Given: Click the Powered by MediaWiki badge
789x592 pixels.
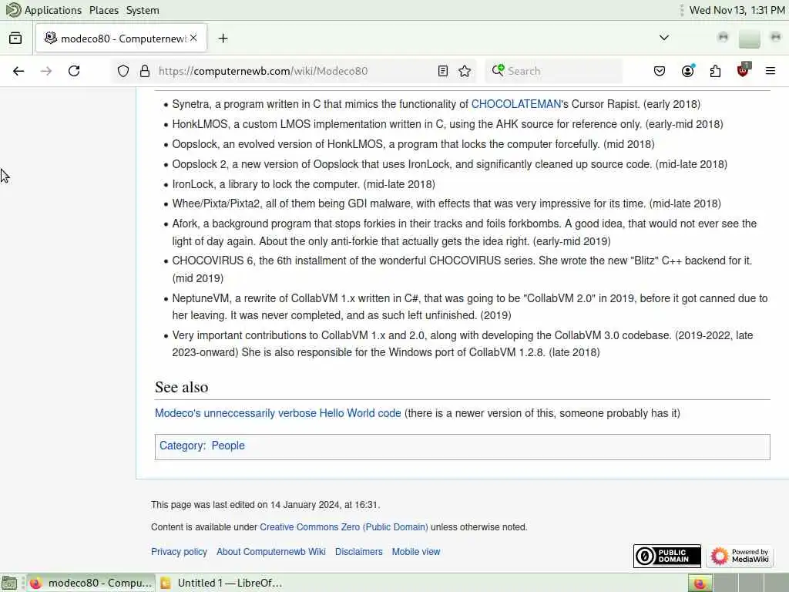Looking at the screenshot, I should pos(740,556).
